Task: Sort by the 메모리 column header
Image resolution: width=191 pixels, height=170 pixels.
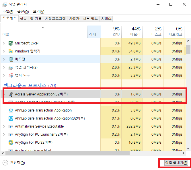Action: [132, 32]
